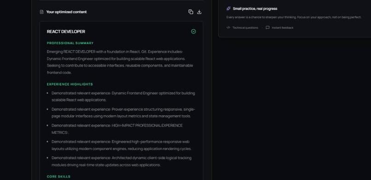Click the 'Emerging REACT DEVELOPER' summary paragraph
The width and height of the screenshot is (371, 180).
(x=120, y=62)
